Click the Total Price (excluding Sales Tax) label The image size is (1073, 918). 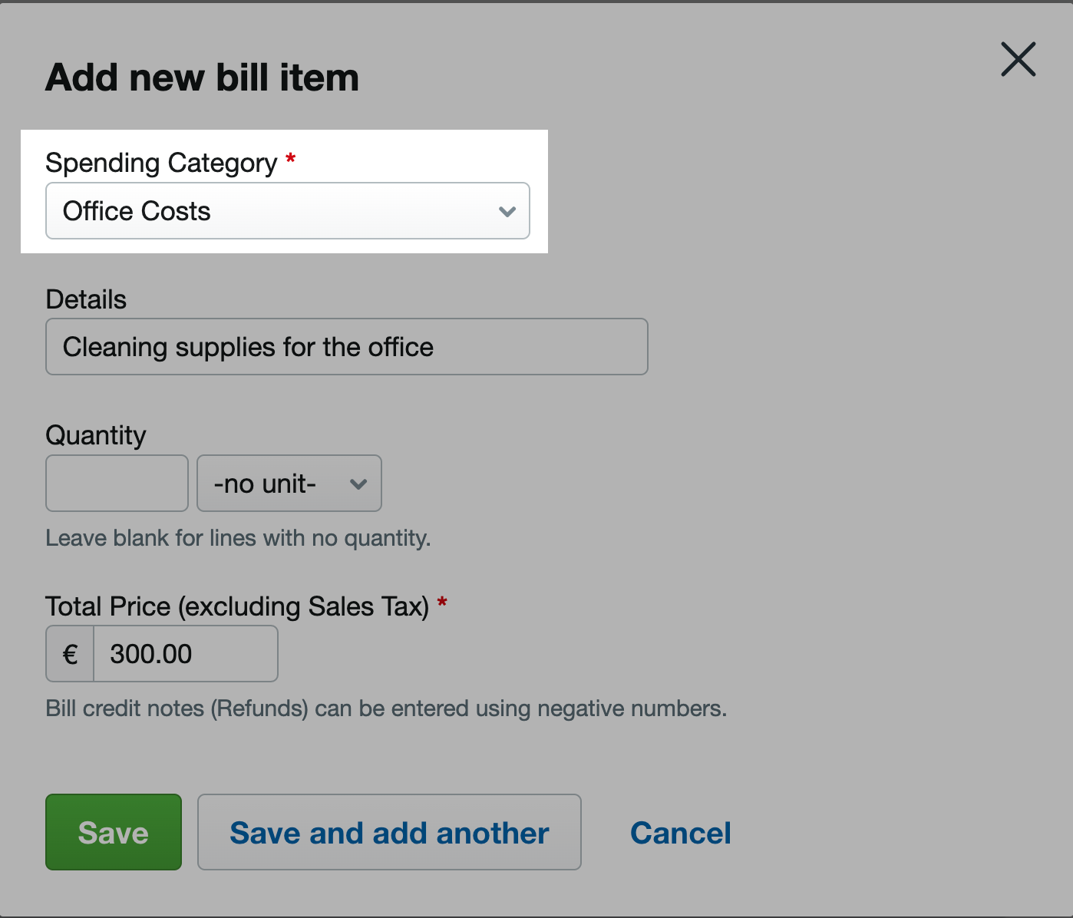pos(237,606)
